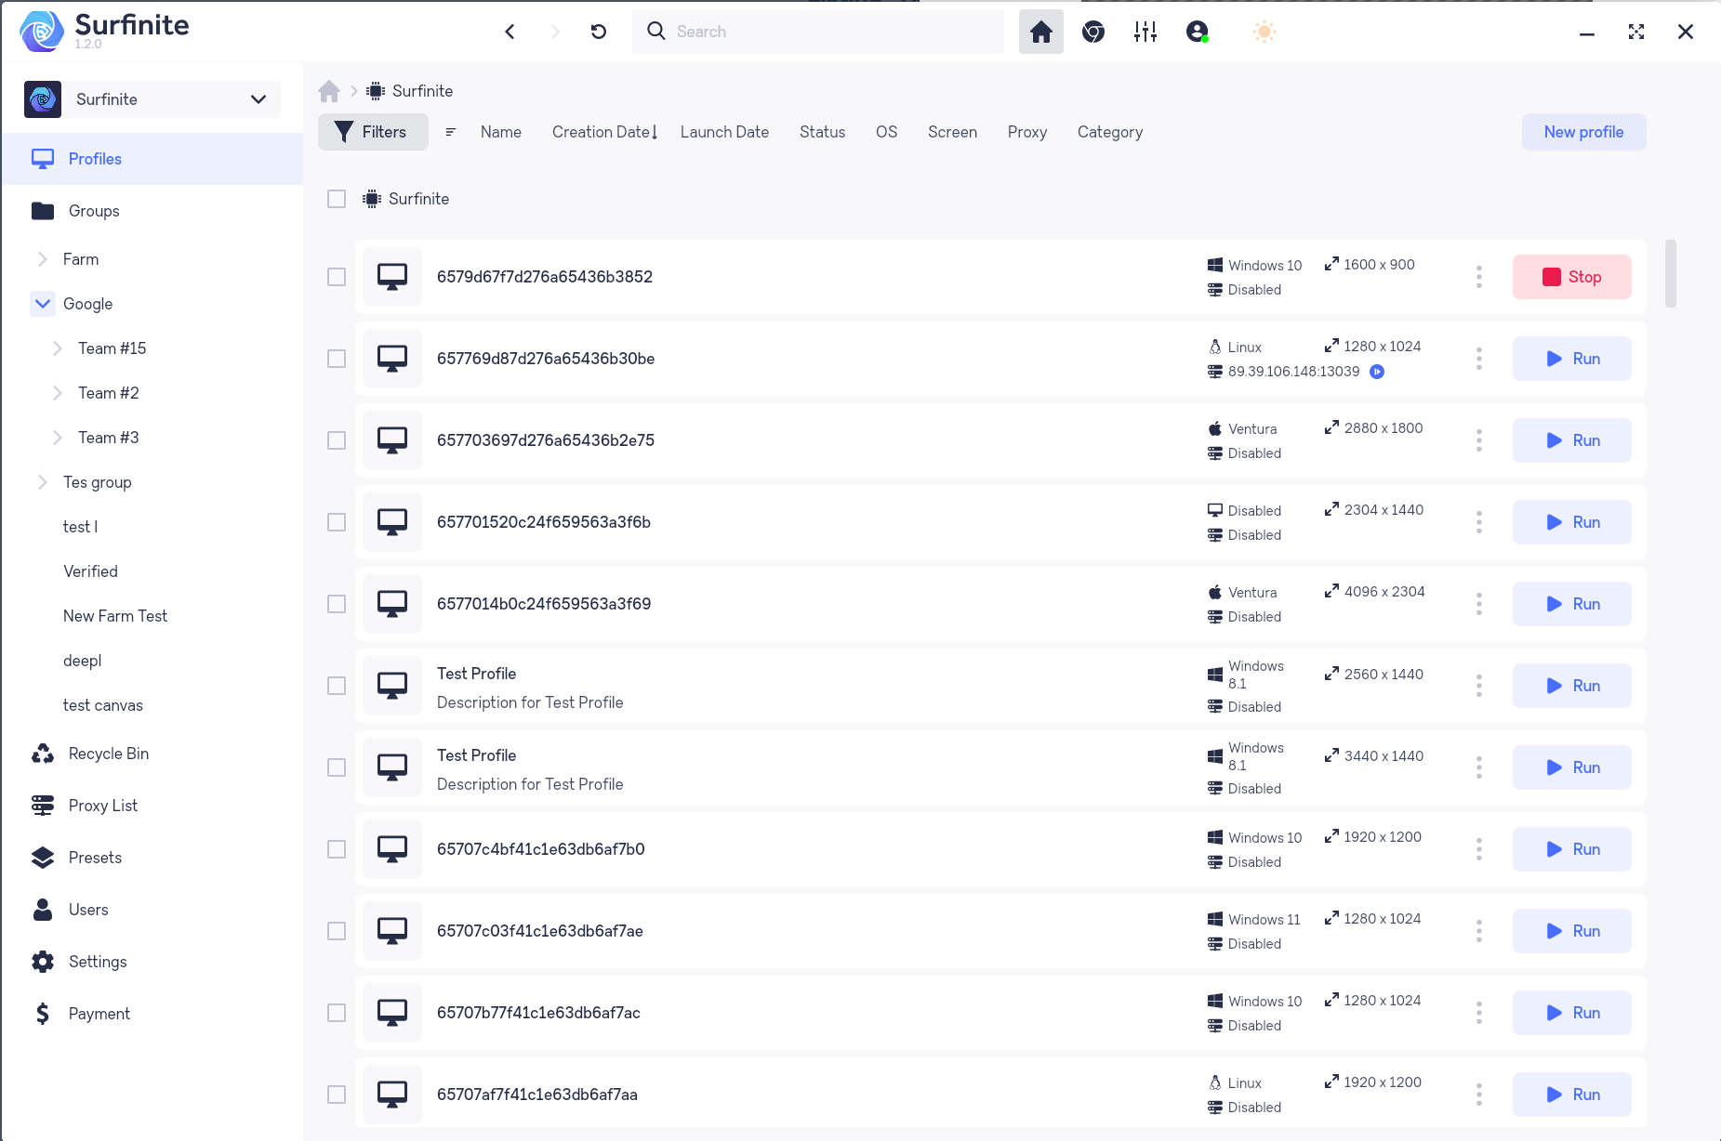This screenshot has width=1721, height=1141.
Task: Click the browser engine icon in the top bar
Action: coord(1092,31)
